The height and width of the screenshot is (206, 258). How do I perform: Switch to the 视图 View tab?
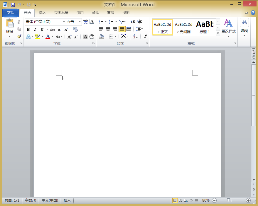[x=126, y=13]
